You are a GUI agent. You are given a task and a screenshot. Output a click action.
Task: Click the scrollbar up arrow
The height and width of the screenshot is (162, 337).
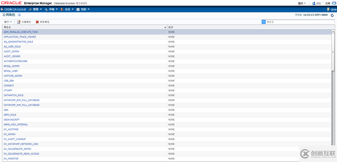pos(333,31)
